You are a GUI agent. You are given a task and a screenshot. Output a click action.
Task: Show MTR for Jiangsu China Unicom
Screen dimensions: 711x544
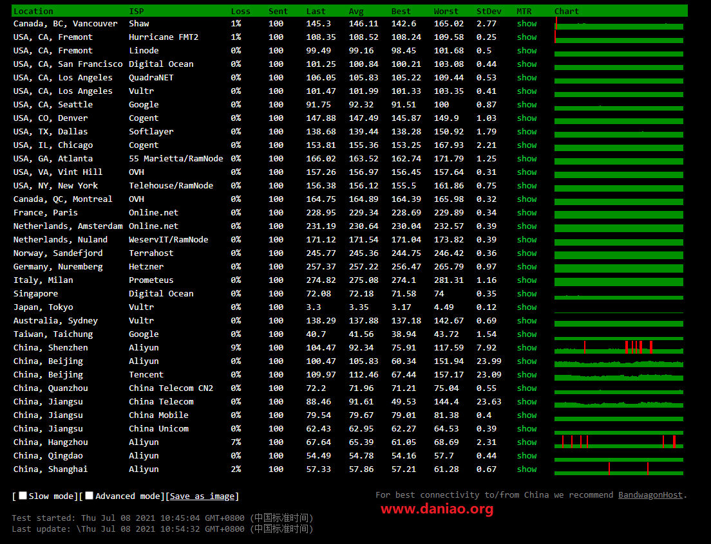click(526, 429)
